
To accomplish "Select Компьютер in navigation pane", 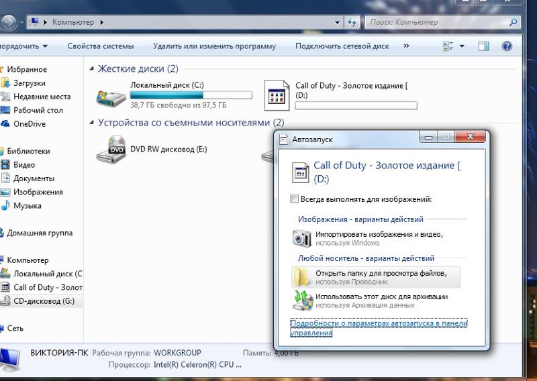I will click(28, 260).
